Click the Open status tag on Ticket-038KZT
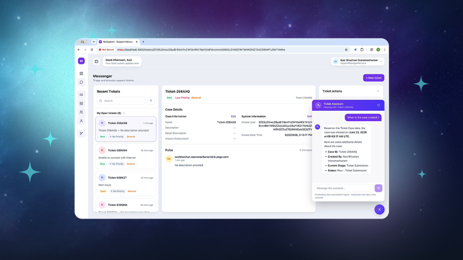 (x=103, y=191)
